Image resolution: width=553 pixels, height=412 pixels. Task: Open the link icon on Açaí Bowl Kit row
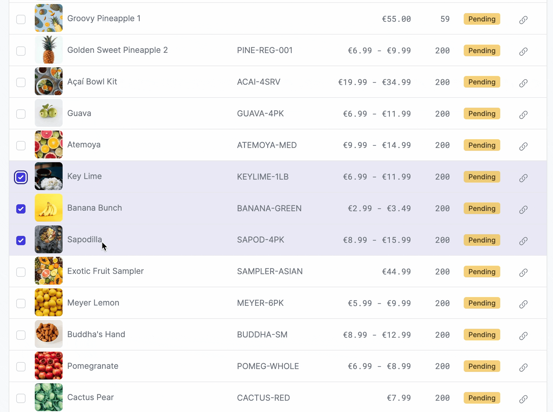click(523, 83)
